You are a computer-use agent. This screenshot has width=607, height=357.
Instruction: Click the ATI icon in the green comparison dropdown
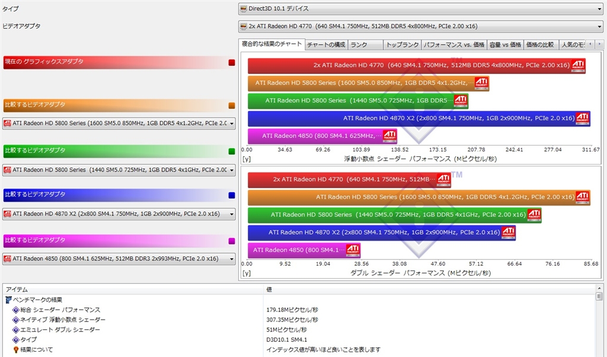(7, 170)
